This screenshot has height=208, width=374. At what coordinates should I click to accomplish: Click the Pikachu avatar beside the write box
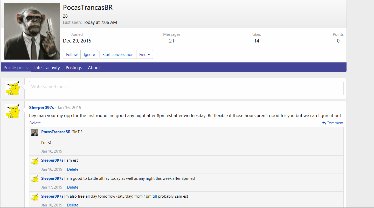coord(12,88)
